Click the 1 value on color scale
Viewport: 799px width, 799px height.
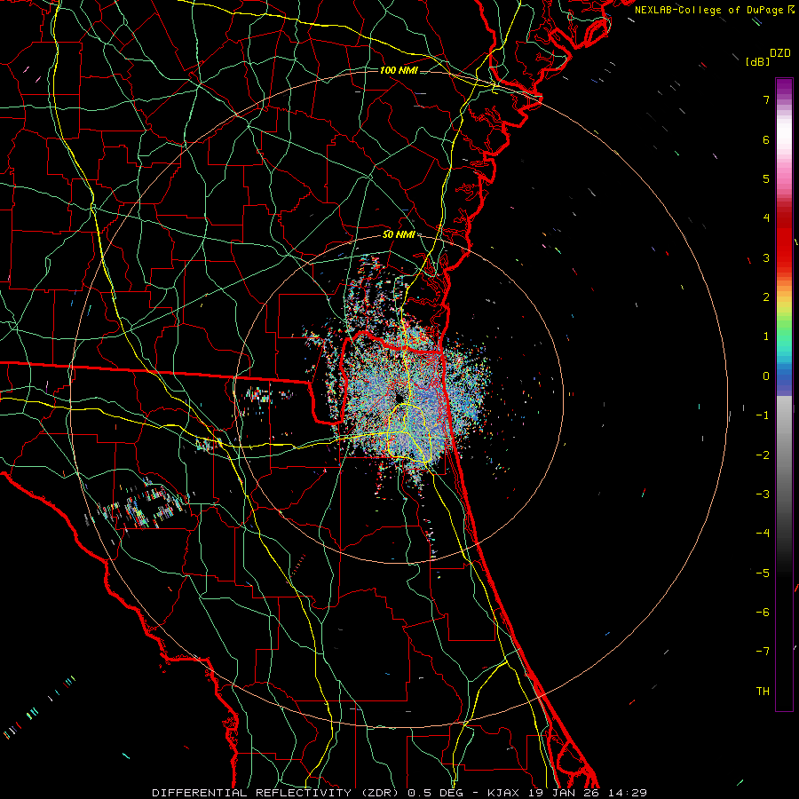(766, 336)
